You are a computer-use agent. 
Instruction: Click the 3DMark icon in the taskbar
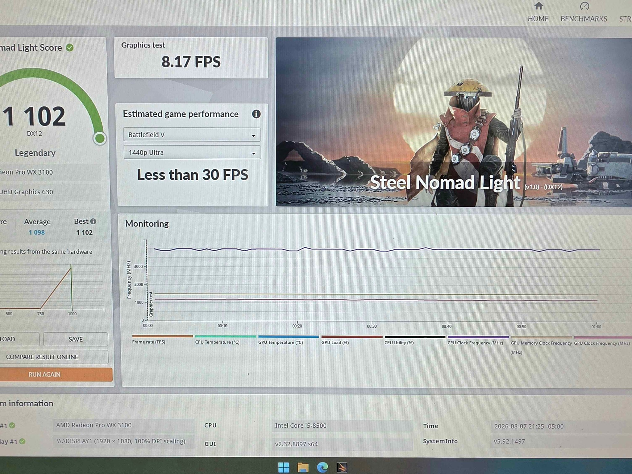tap(342, 467)
